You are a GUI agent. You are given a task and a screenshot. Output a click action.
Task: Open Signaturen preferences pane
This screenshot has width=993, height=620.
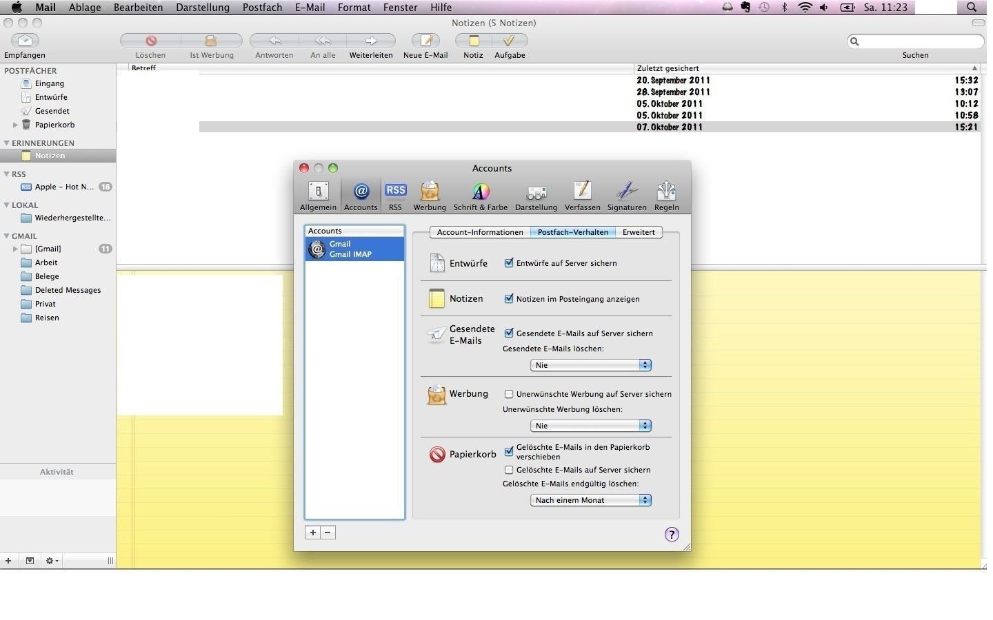click(x=627, y=196)
